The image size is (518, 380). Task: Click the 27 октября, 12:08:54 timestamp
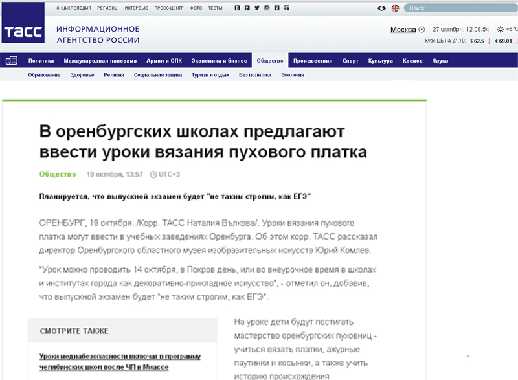click(460, 29)
